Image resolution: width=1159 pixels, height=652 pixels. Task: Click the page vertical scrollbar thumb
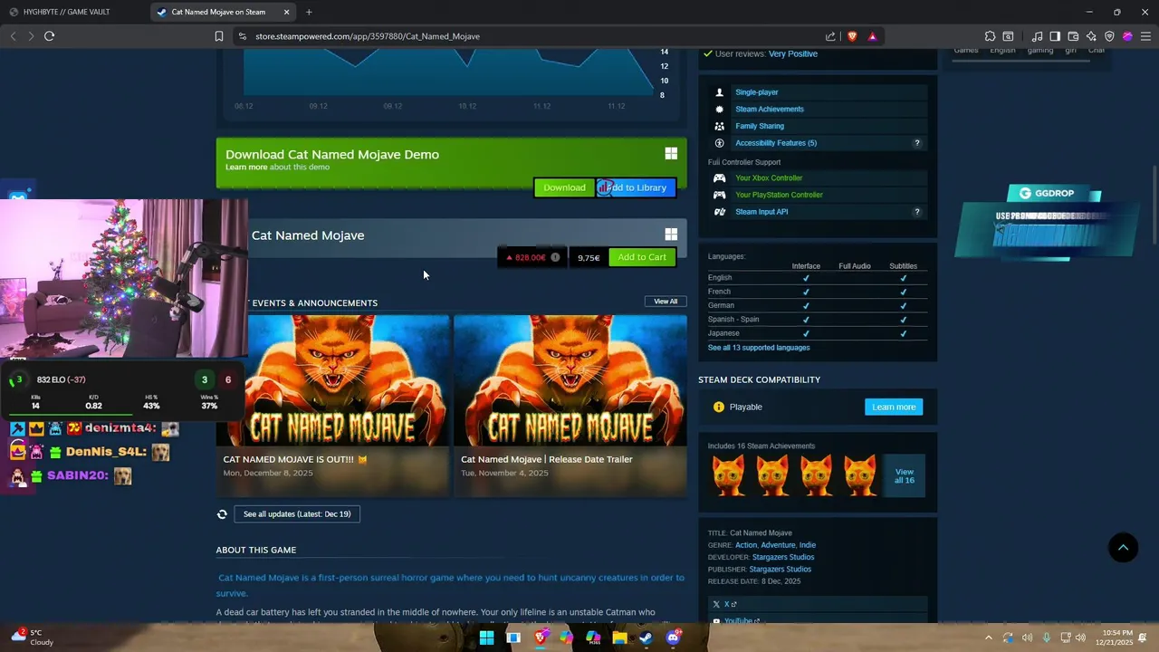pyautogui.click(x=1154, y=205)
